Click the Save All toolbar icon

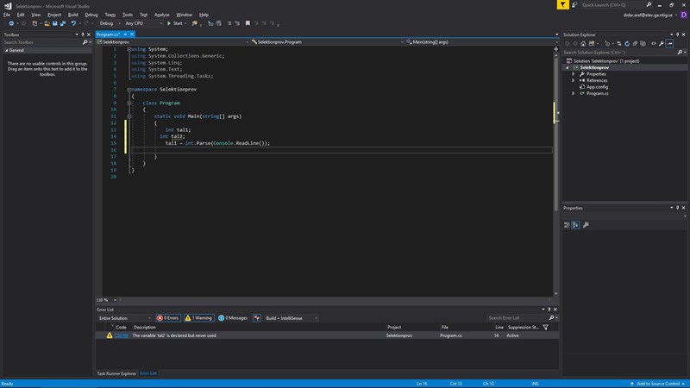(61, 23)
